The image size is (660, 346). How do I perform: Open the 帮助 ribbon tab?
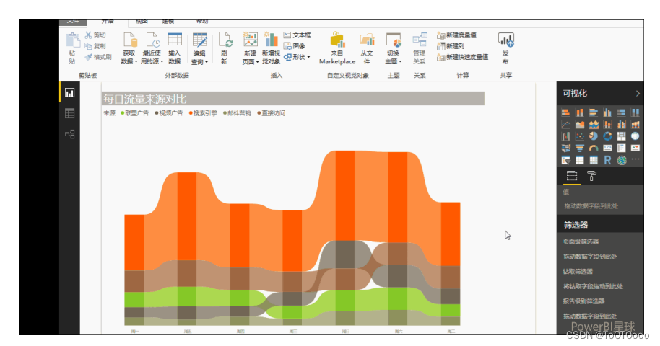coord(201,22)
